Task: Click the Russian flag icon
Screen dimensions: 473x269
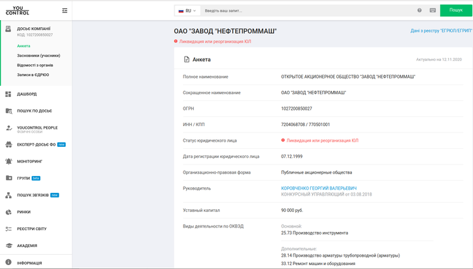Action: tap(181, 11)
